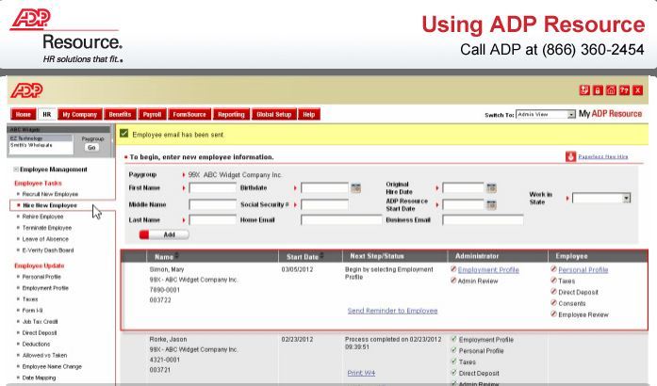Select Recruit New Employee in sidebar

tap(50, 194)
